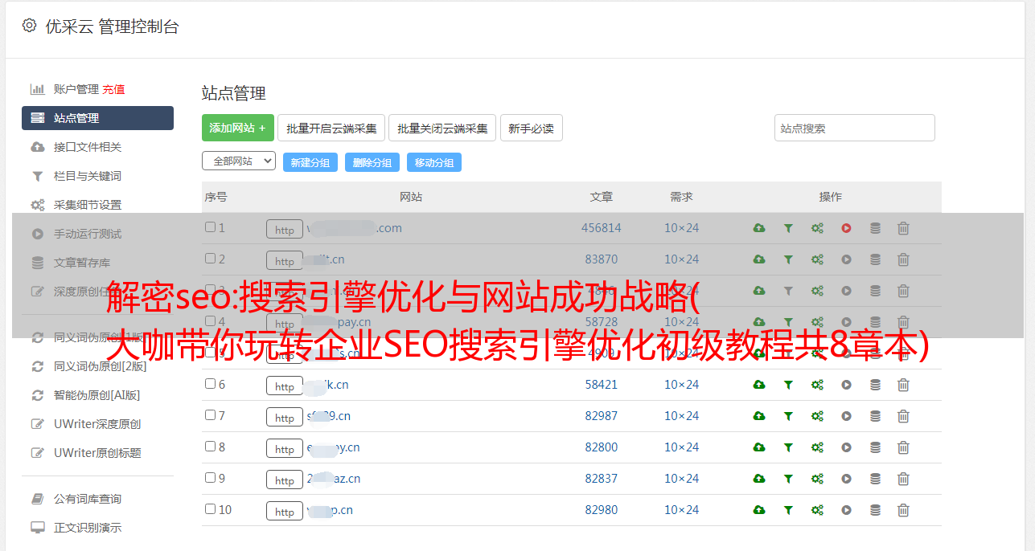Open article count 82987 link
Image resolution: width=1035 pixels, height=551 pixels.
tap(602, 416)
